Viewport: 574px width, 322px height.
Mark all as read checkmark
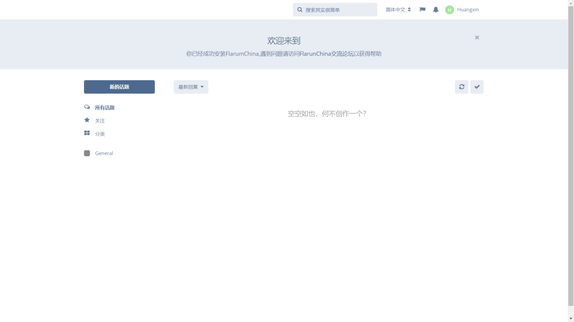pos(477,87)
